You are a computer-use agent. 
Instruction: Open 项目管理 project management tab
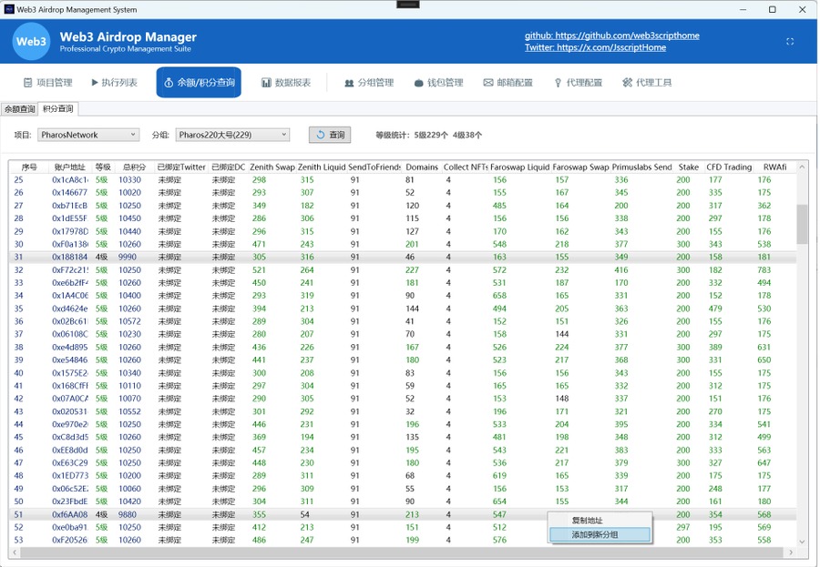coord(48,83)
